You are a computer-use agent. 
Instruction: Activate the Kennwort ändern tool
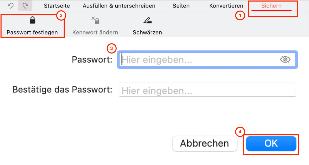pos(95,26)
